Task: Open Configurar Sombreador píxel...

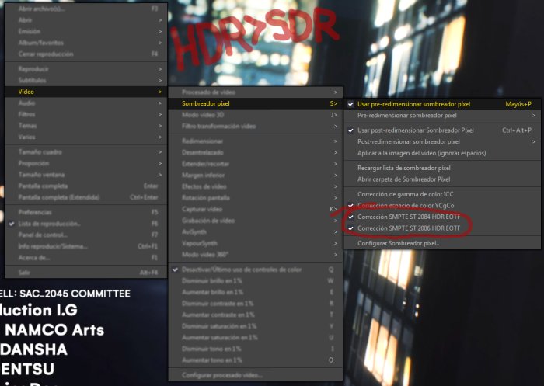Action: (442, 243)
